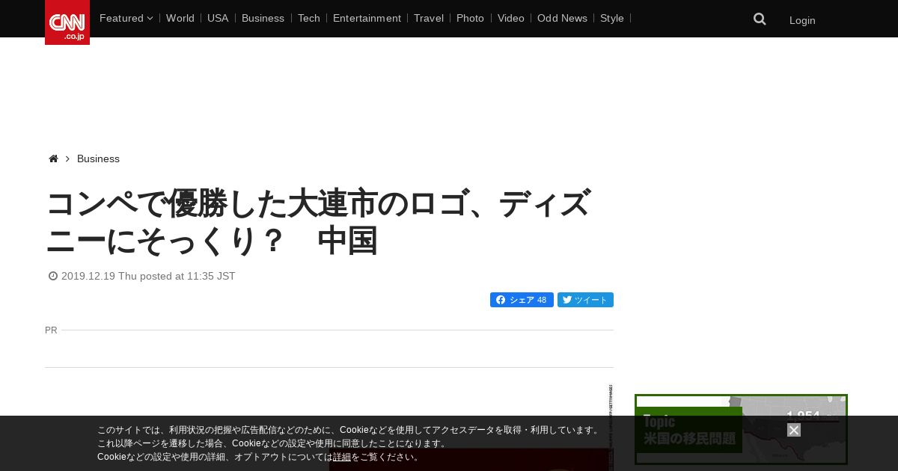
Task: Open the Photo section
Action: pyautogui.click(x=470, y=18)
